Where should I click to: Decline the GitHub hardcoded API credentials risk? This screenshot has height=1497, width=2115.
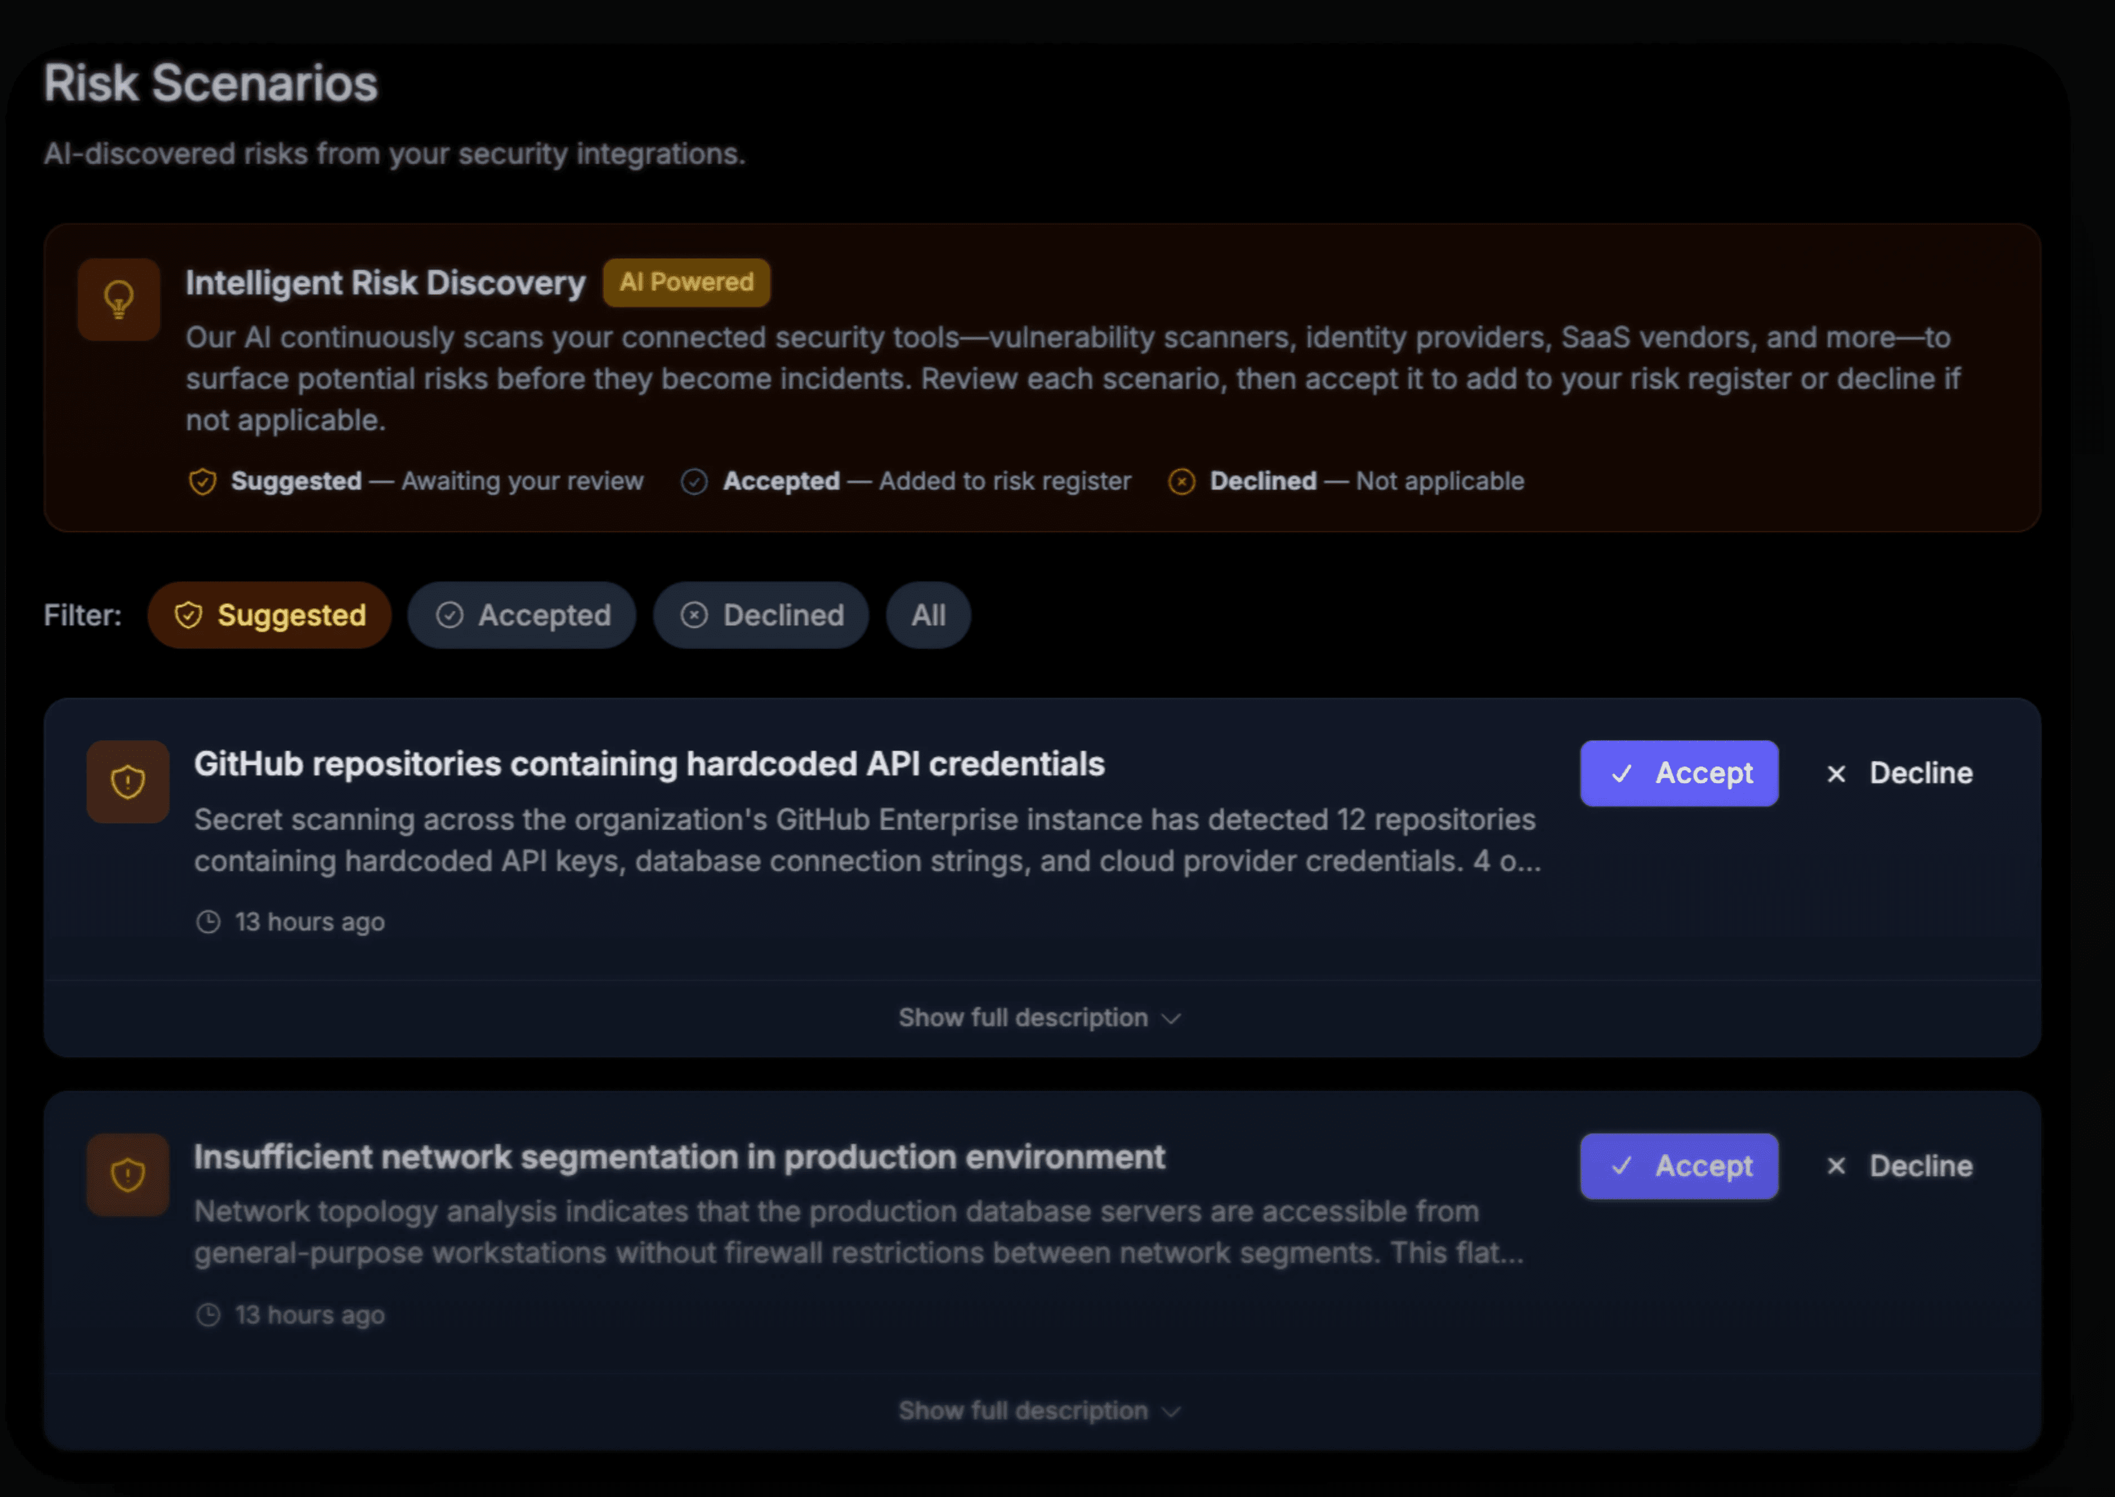tap(1899, 774)
